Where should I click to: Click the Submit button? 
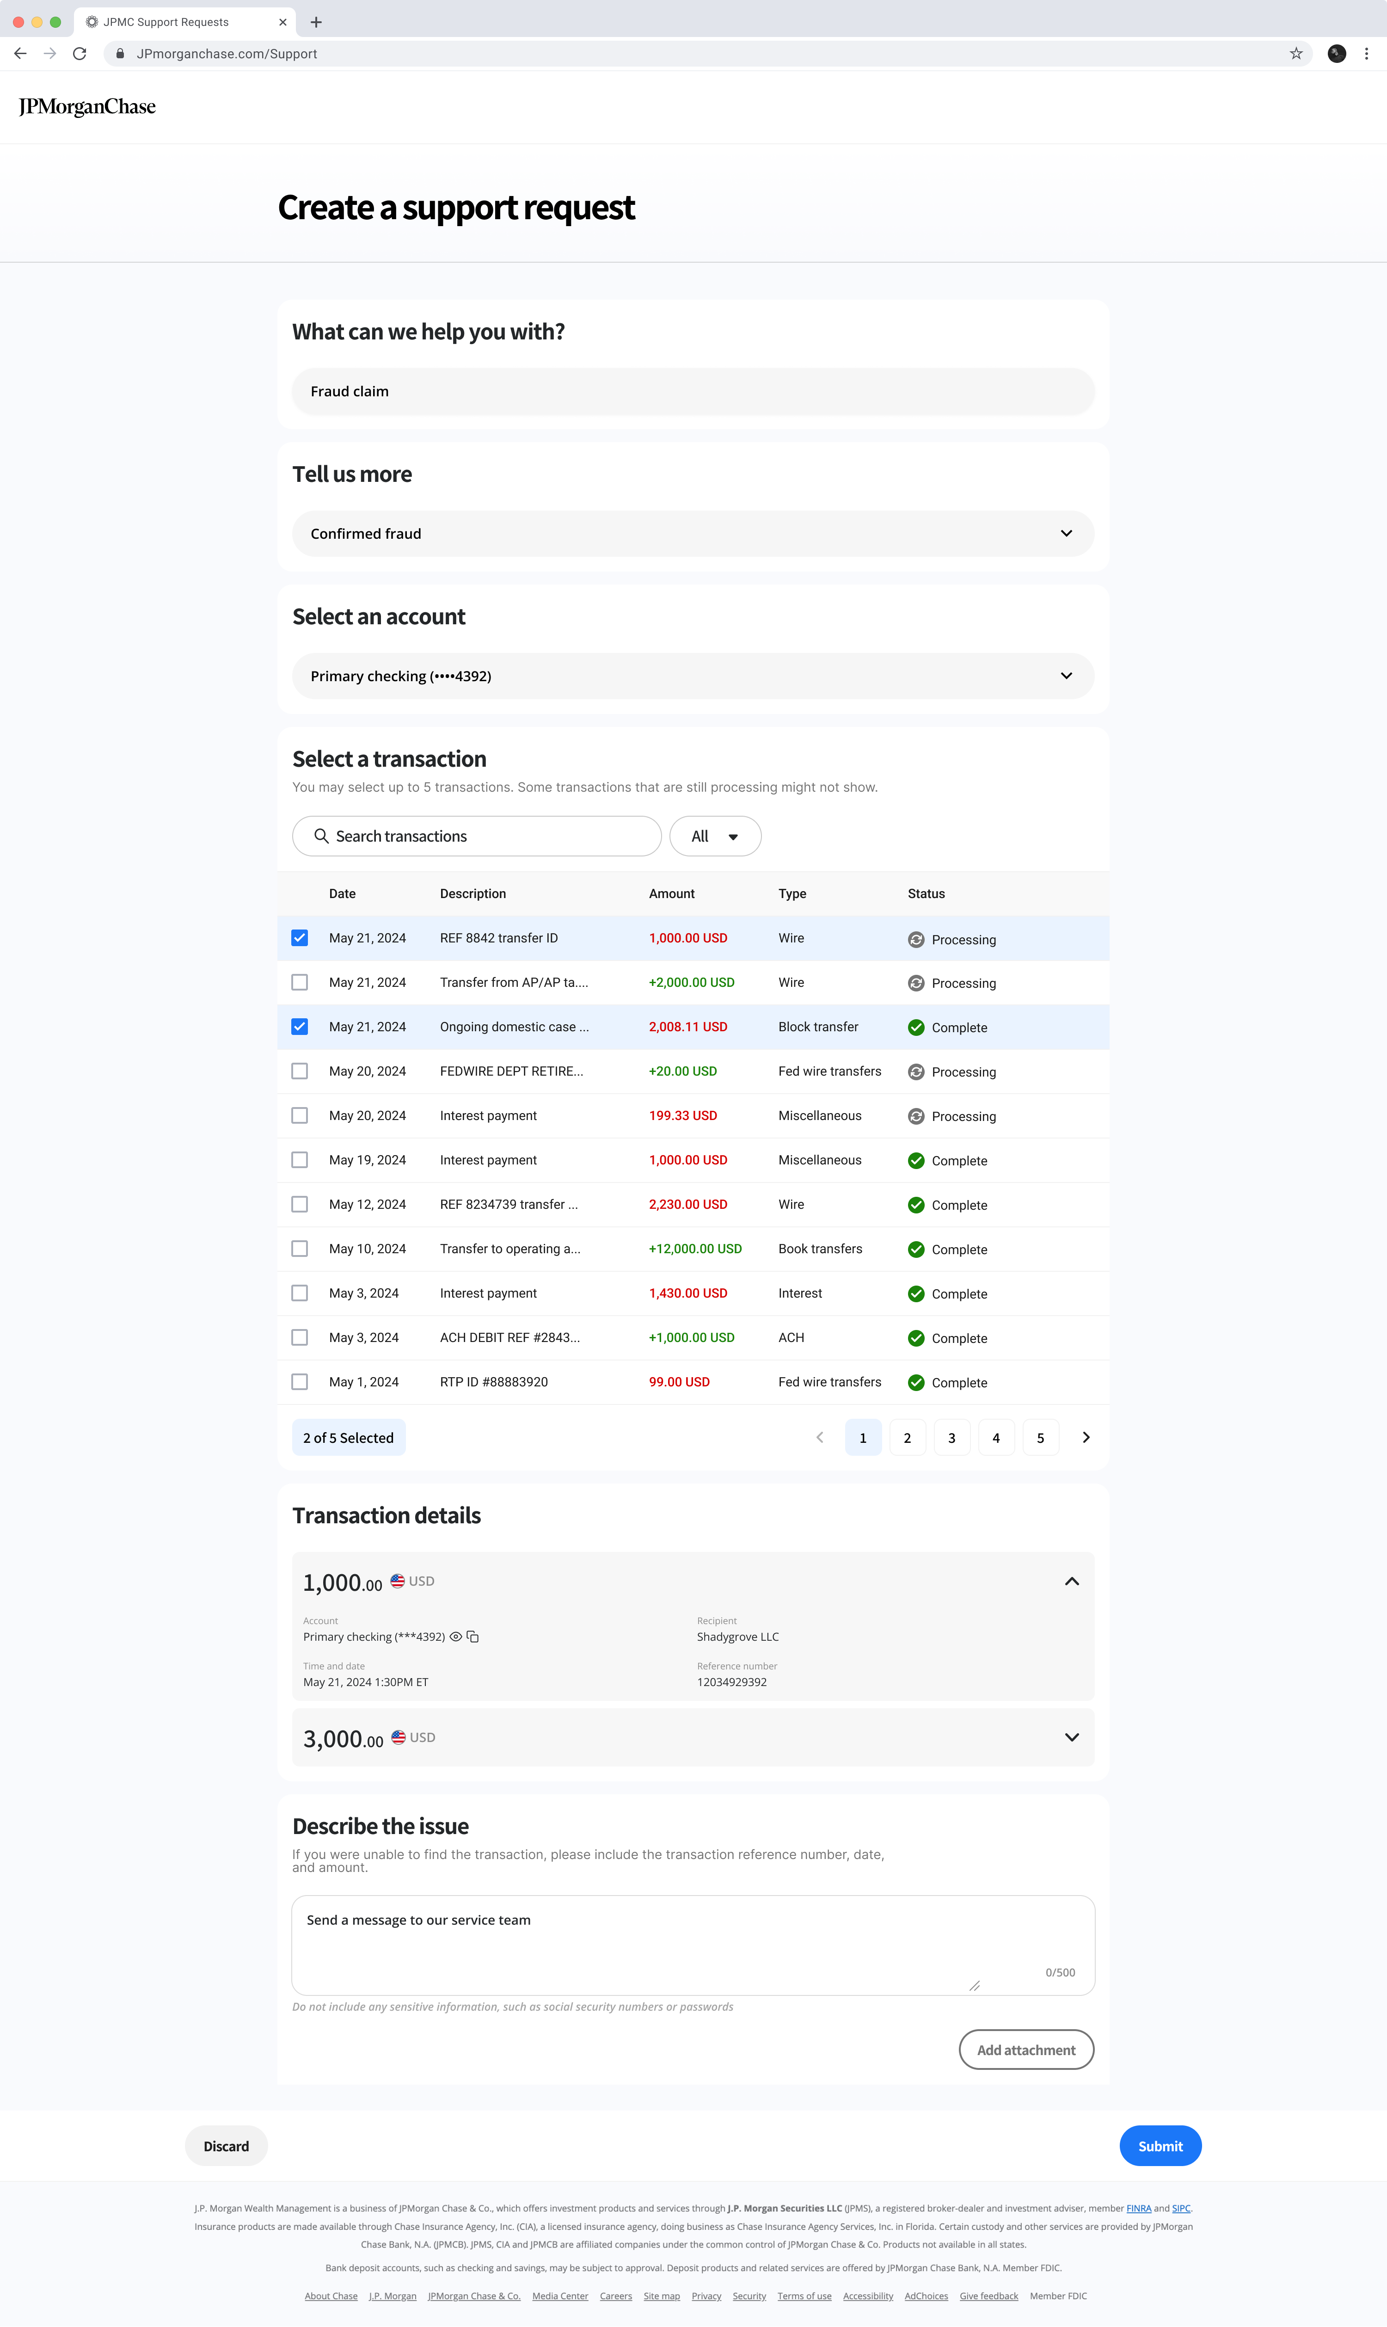click(x=1159, y=2146)
